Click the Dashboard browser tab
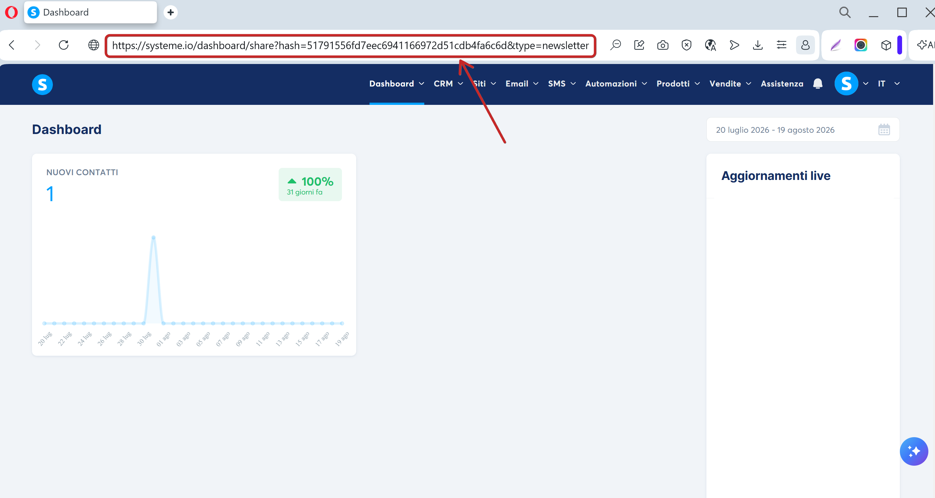 tap(90, 12)
